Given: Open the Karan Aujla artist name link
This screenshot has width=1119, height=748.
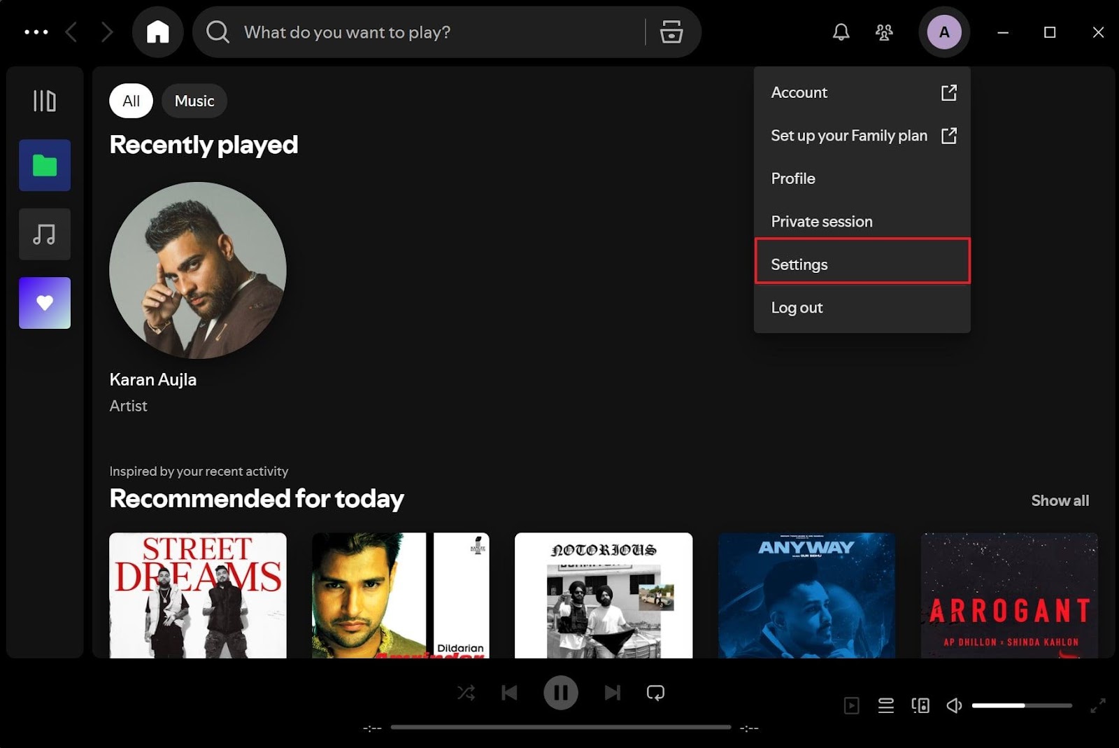Looking at the screenshot, I should [153, 380].
